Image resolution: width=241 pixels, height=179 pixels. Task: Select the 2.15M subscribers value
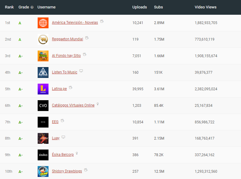(x=159, y=138)
